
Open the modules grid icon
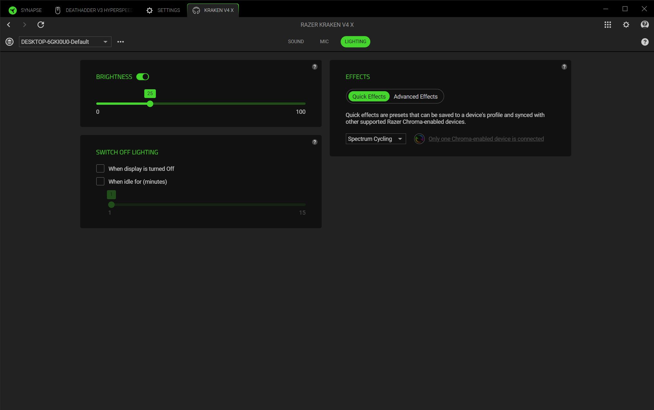(x=608, y=25)
